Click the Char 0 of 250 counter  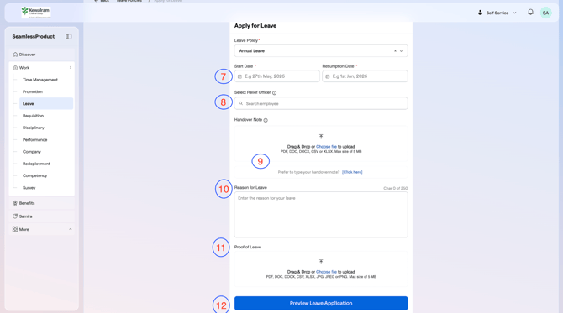pos(395,188)
